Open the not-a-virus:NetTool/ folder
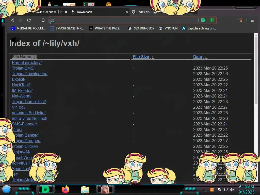Image resolution: width=260 pixels, height=195 pixels. click(x=29, y=118)
